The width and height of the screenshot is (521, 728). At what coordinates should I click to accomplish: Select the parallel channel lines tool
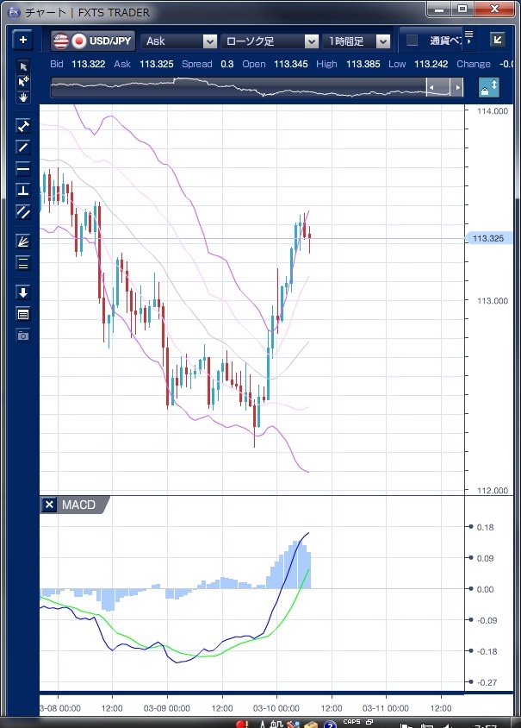[x=23, y=211]
